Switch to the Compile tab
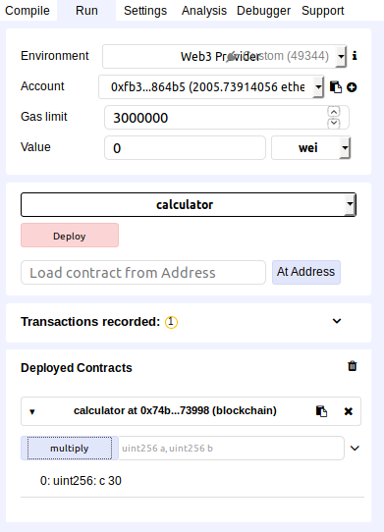Image resolution: width=384 pixels, height=532 pixels. (27, 11)
